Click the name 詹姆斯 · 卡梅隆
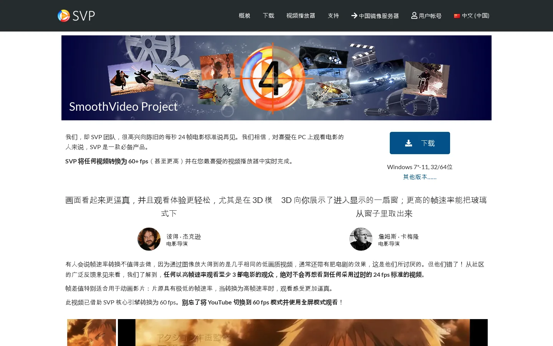553x346 pixels. 398,236
